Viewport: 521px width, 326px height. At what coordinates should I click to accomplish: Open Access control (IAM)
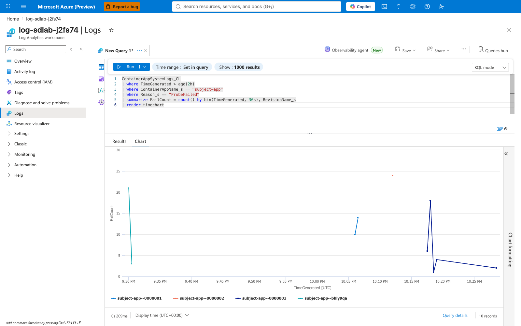[x=33, y=82]
